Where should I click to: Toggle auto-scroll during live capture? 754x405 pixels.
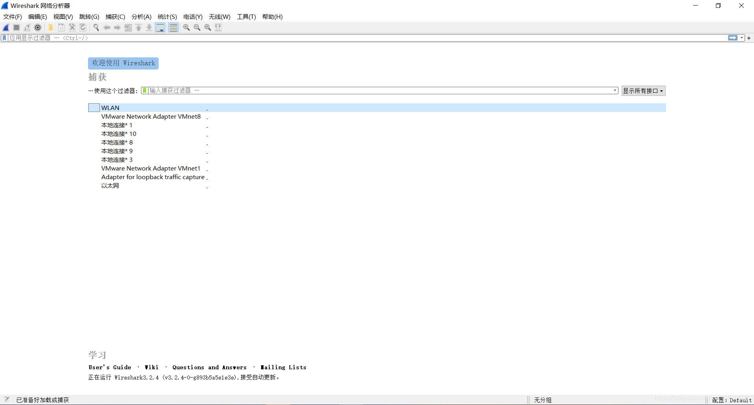[160, 27]
